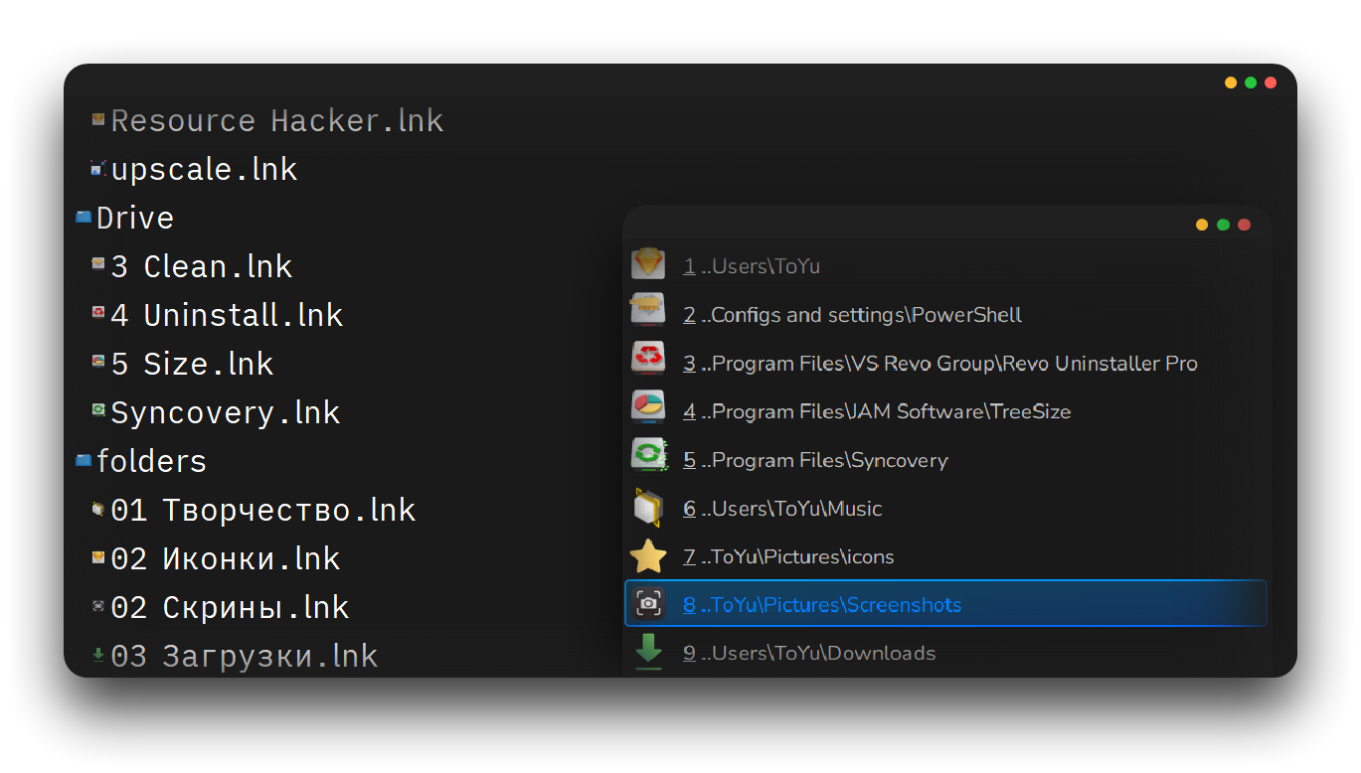This screenshot has height=773, width=1361.
Task: Click the green Downloads arrow icon
Action: coord(647,652)
